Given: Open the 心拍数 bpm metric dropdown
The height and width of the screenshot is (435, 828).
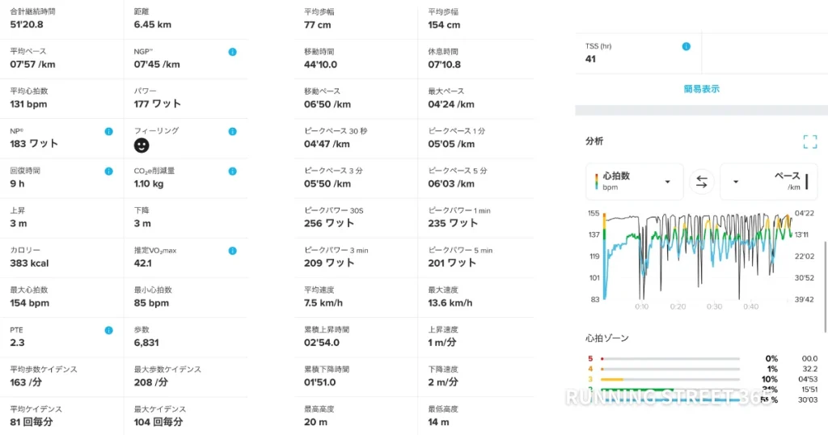Looking at the screenshot, I should click(634, 182).
